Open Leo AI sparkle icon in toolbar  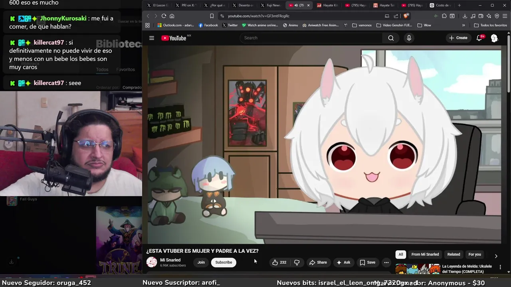[489, 16]
